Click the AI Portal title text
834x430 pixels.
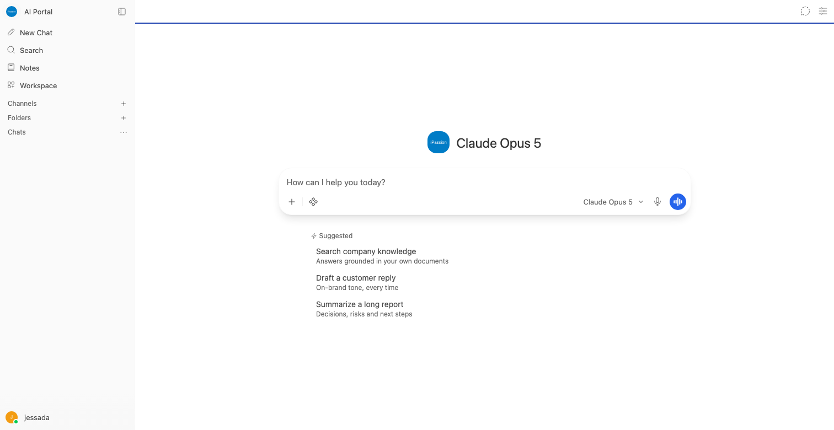click(x=39, y=12)
